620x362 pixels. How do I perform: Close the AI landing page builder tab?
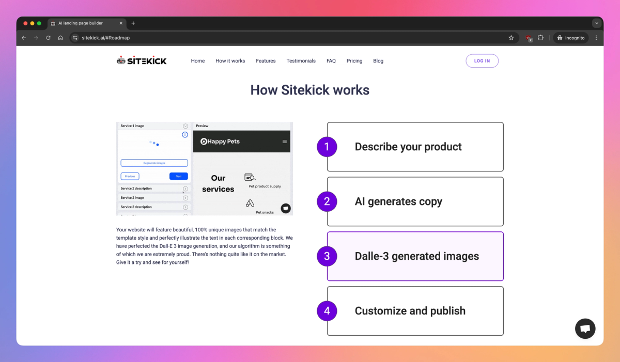click(x=121, y=23)
